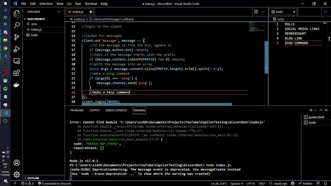
Task: Click the editor vertical scrollbar thumb
Action: [266, 57]
